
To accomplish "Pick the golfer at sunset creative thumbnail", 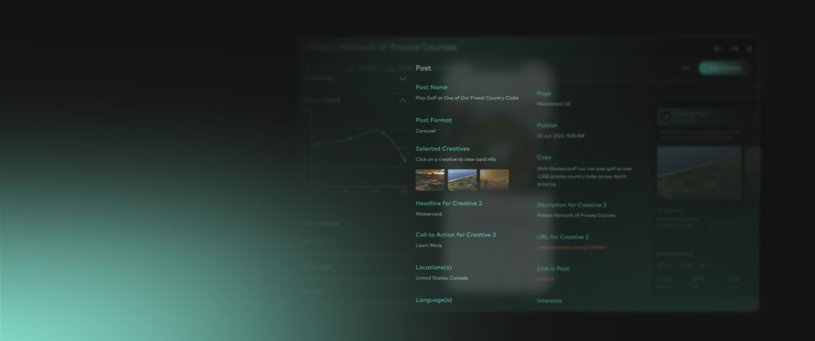I will [494, 180].
